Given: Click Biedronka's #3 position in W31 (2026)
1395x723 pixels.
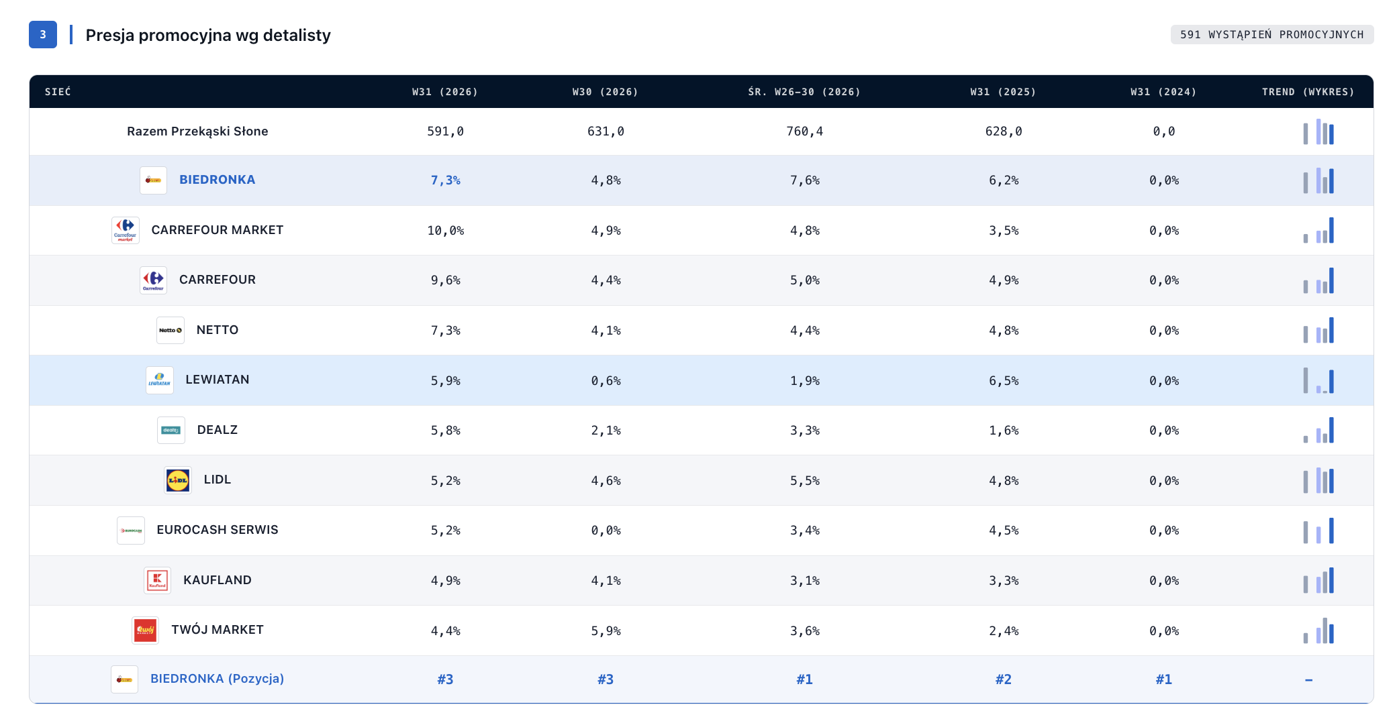Looking at the screenshot, I should [x=445, y=679].
